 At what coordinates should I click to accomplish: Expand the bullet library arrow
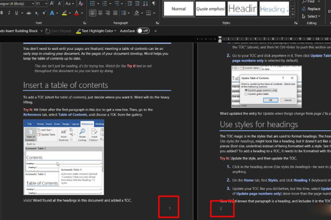point(98,4)
